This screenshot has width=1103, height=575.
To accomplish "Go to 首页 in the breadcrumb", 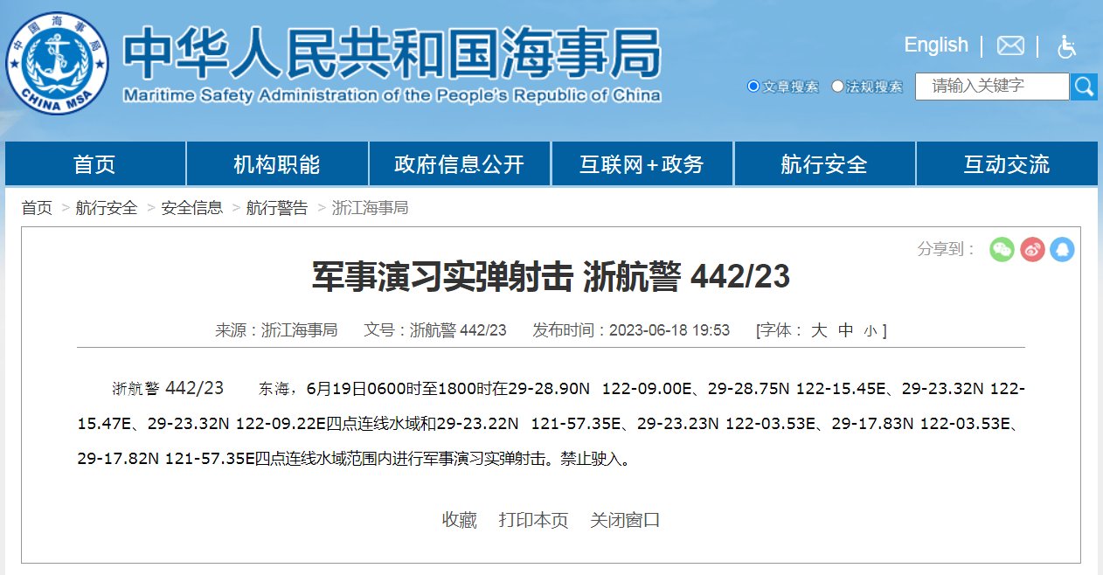I will [x=37, y=208].
